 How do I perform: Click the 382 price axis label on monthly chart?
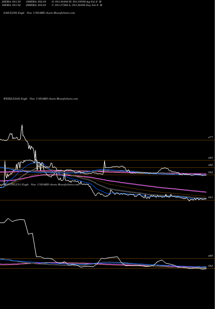pos(210,266)
